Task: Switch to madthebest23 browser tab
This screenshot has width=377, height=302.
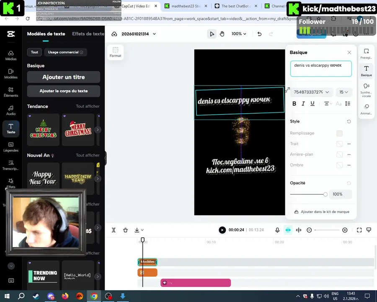Action: [186, 6]
